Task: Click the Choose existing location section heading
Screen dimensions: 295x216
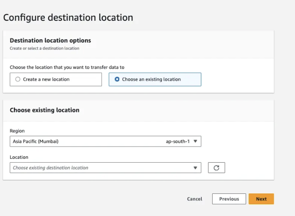Action: pyautogui.click(x=44, y=110)
